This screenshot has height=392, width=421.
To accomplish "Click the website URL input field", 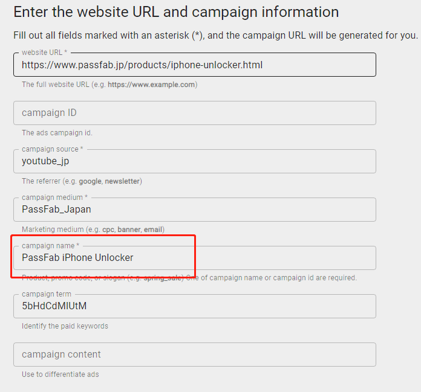I will pos(194,65).
